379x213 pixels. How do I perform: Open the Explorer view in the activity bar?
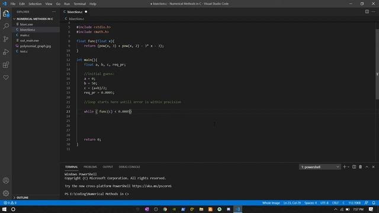6,14
